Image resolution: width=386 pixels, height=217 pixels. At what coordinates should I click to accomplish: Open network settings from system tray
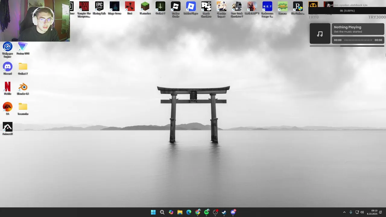pos(357,212)
